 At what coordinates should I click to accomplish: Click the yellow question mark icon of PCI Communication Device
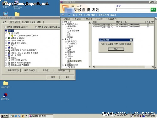(x=12, y=36)
